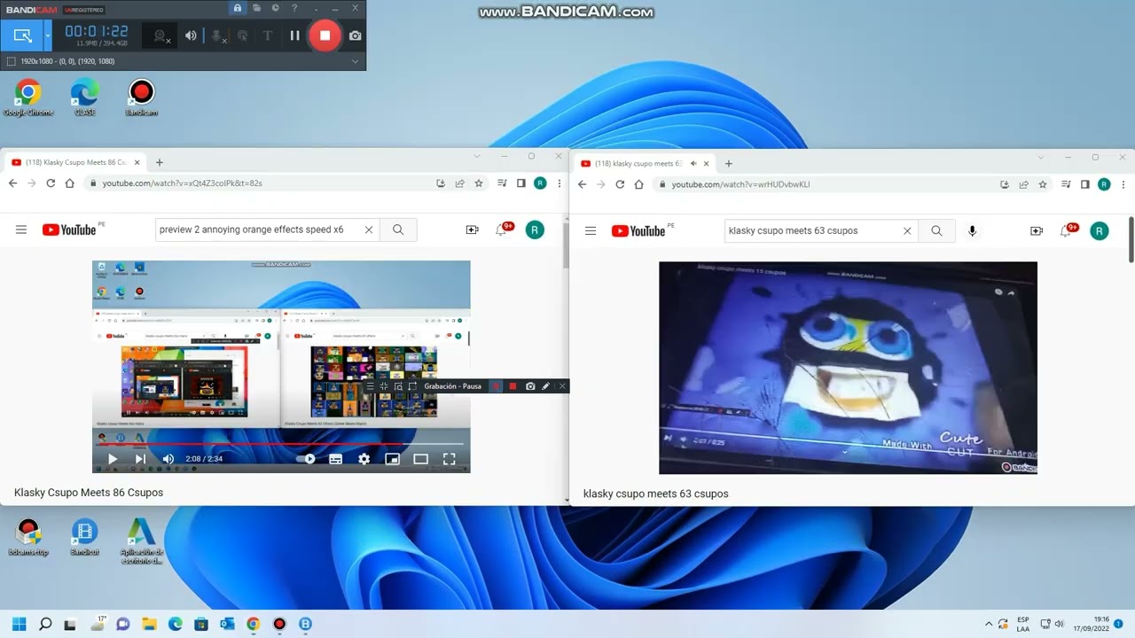Toggle Bandicam mouse click effects

(x=242, y=35)
